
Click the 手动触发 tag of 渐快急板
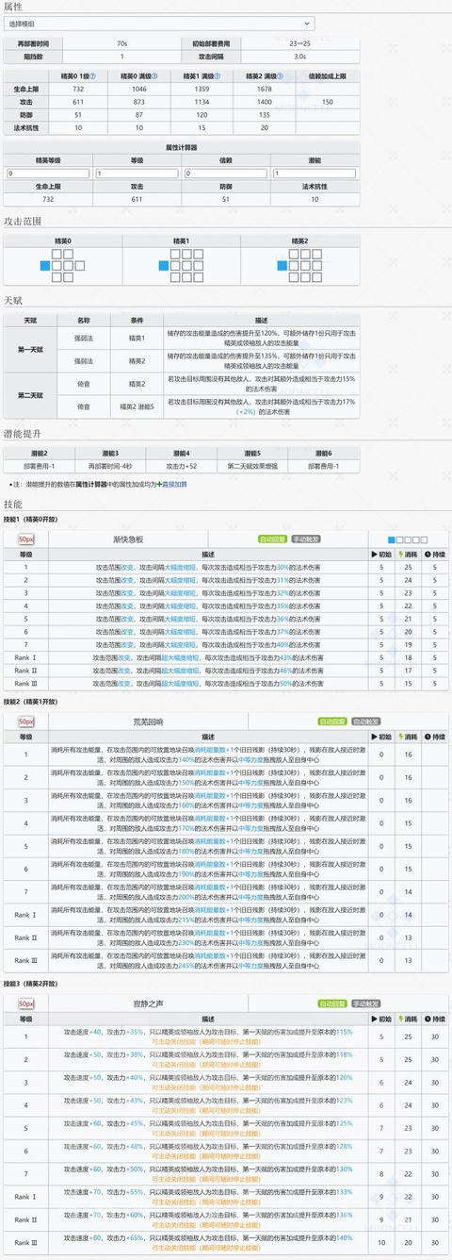306,539
